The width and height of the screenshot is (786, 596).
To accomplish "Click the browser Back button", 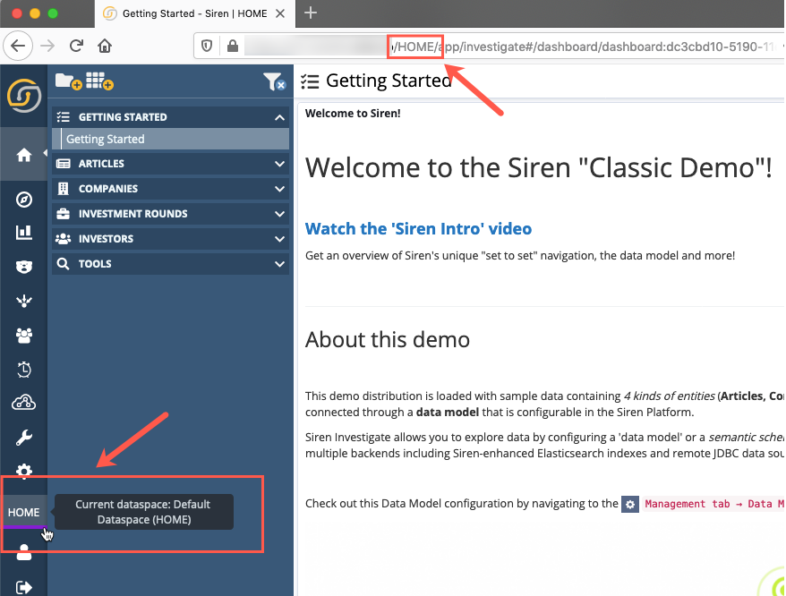I will pos(18,47).
